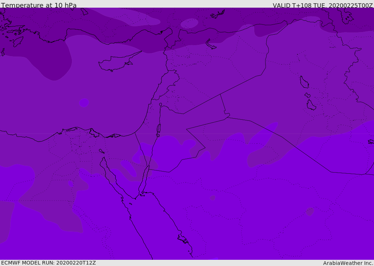Click the Dead Sea outline on the map
Image resolution: width=374 pixels, height=266 pixels.
click(159, 128)
